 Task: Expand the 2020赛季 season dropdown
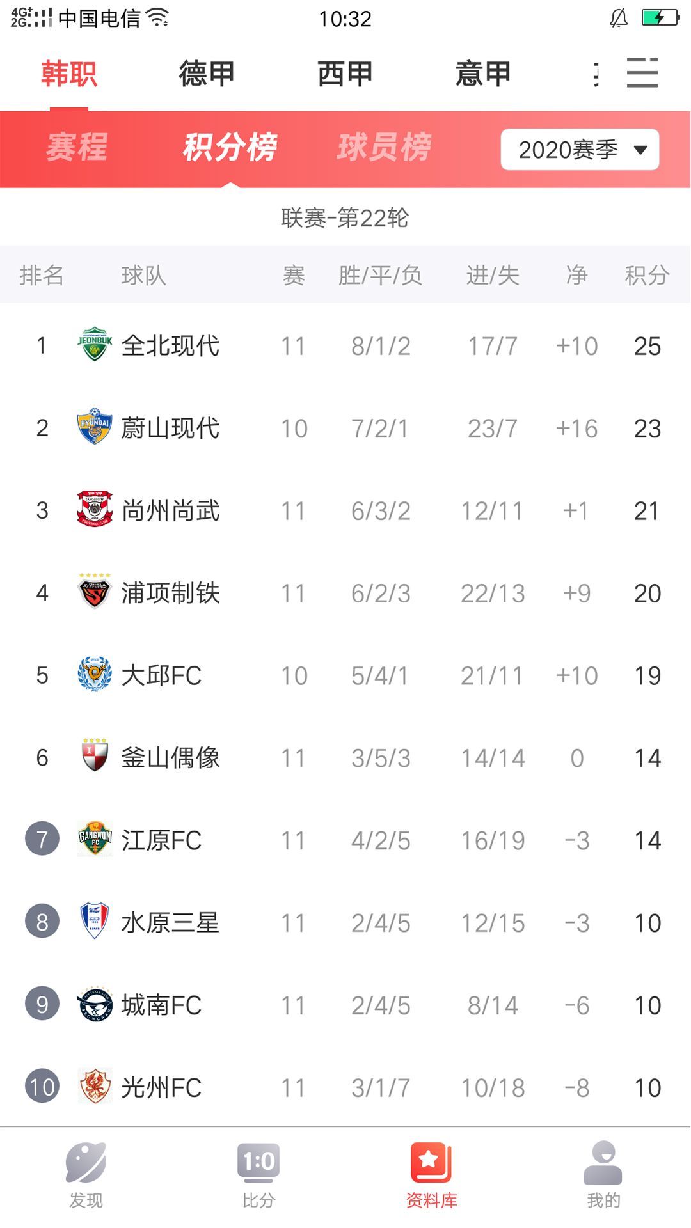pyautogui.click(x=580, y=150)
